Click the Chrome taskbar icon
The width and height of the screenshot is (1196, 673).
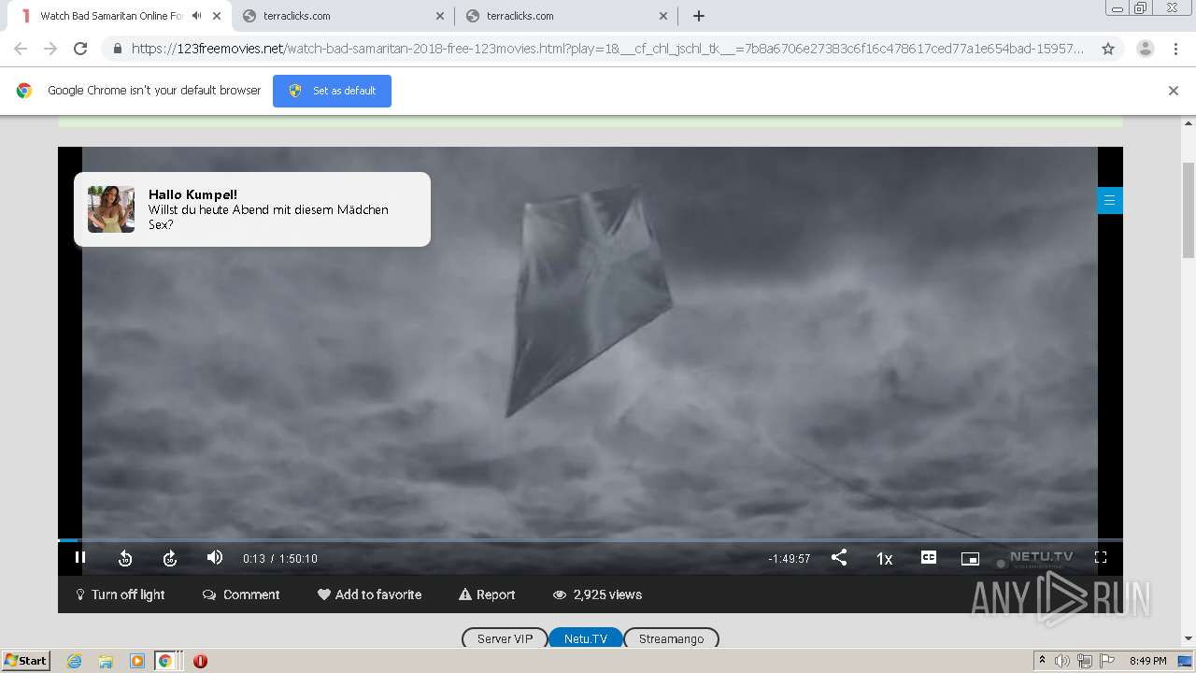[165, 661]
